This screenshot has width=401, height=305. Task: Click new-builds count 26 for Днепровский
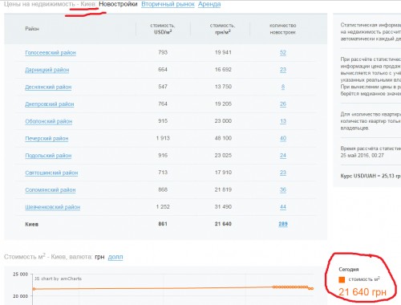click(283, 104)
